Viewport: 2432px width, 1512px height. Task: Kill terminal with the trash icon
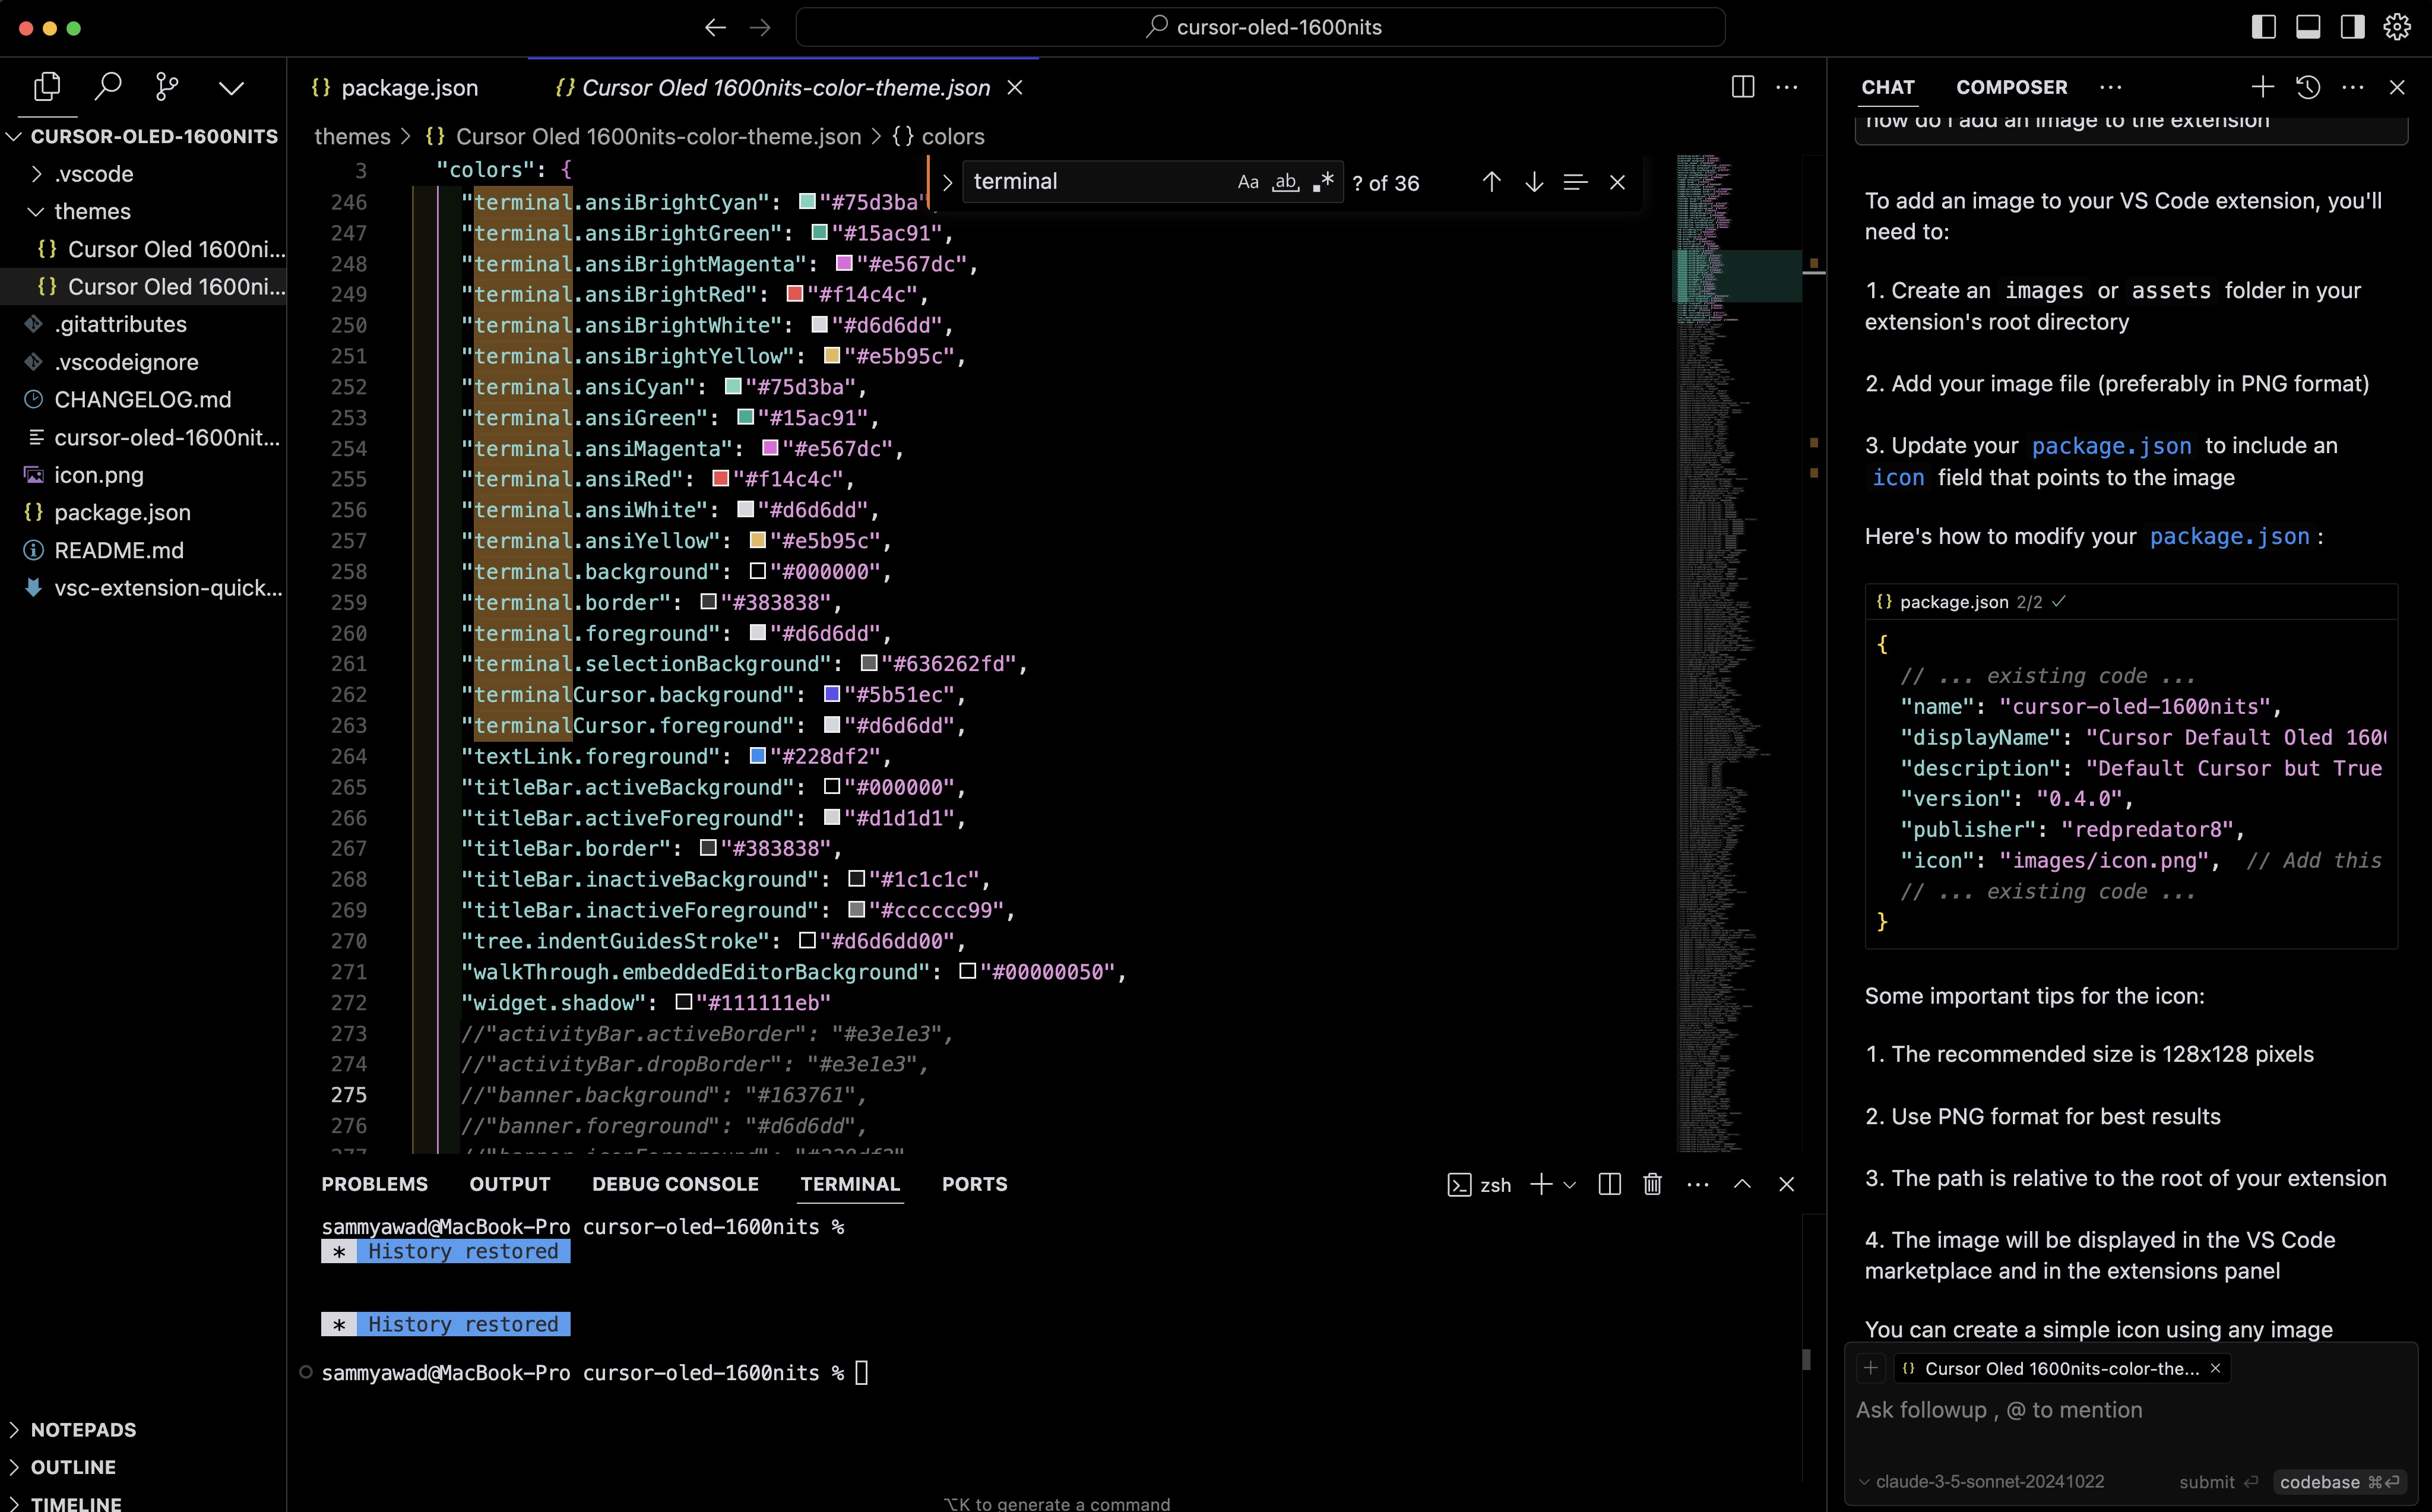click(x=1652, y=1184)
